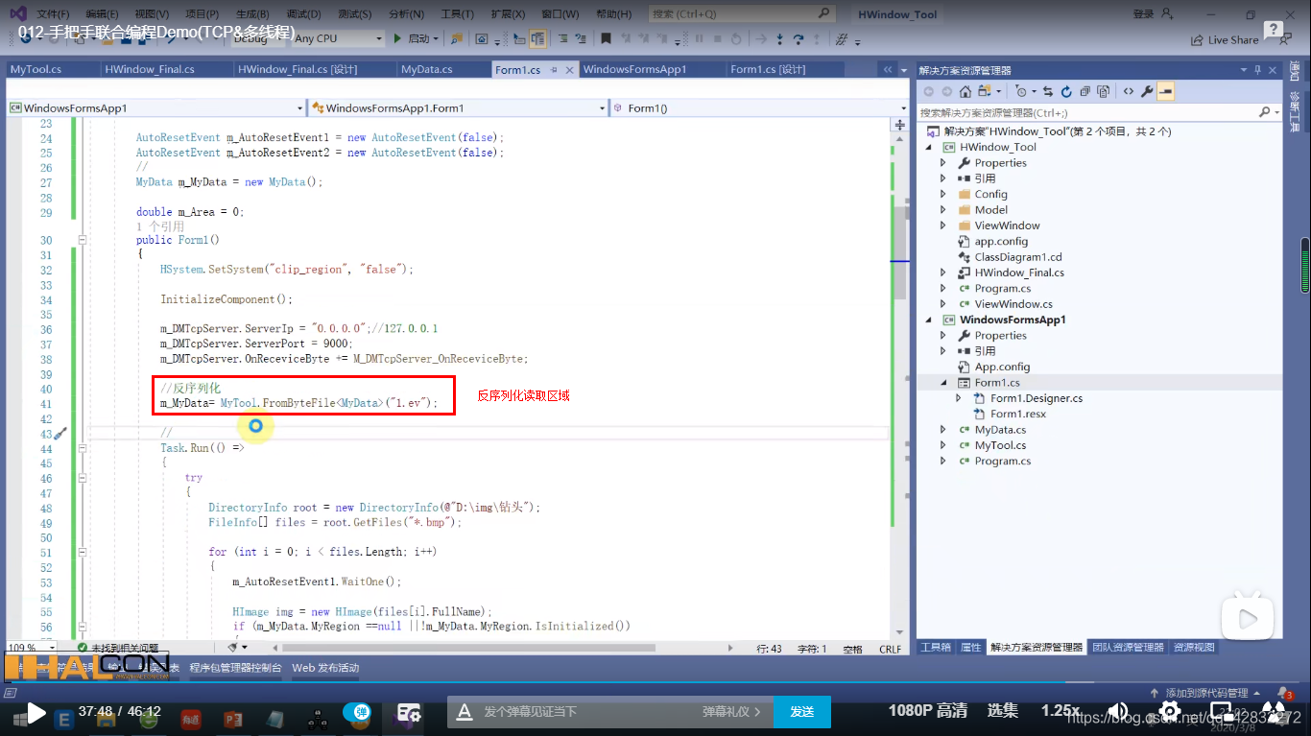Toggle Preview Selected Items icon
1311x736 pixels.
[x=1165, y=91]
